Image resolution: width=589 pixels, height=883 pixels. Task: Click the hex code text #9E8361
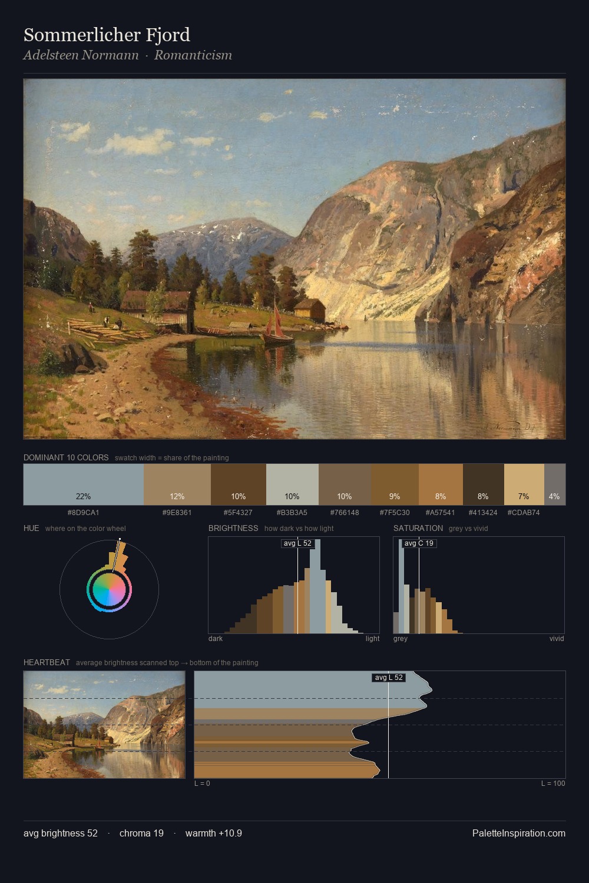click(x=177, y=513)
